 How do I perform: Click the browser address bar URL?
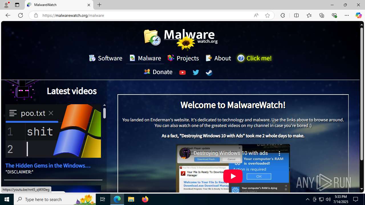(73, 15)
